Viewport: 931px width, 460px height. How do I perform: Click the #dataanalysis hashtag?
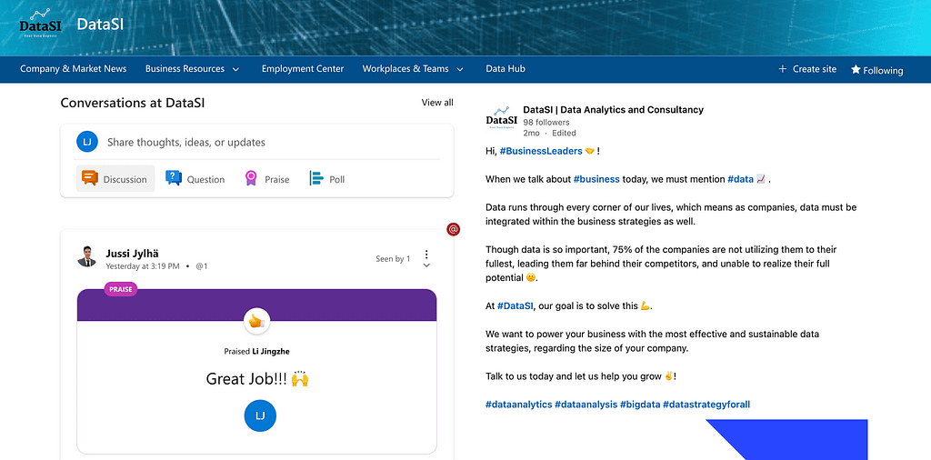tap(586, 405)
